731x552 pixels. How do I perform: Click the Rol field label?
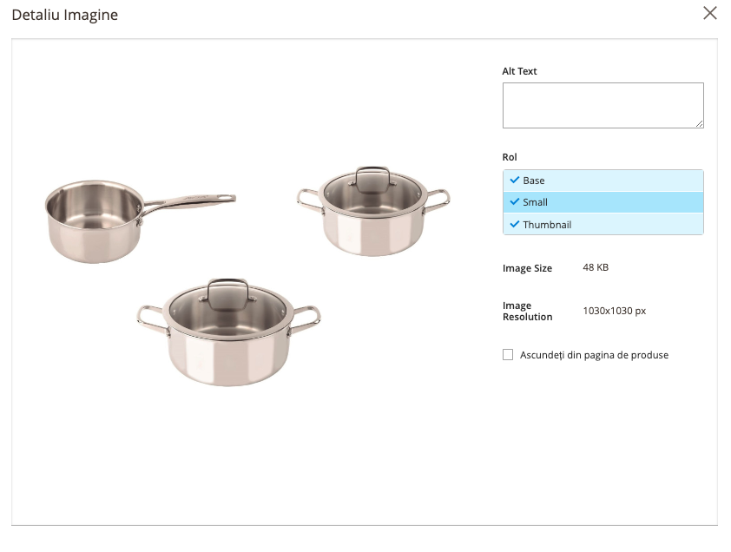(x=510, y=157)
